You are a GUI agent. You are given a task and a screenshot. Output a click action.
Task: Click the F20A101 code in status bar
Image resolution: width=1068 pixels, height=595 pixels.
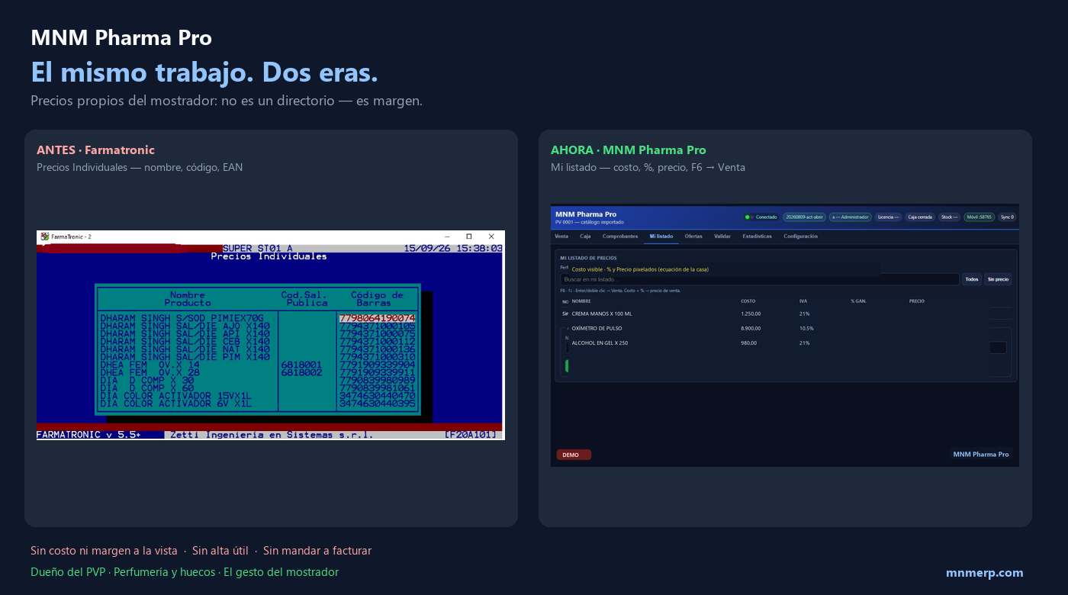tap(471, 435)
